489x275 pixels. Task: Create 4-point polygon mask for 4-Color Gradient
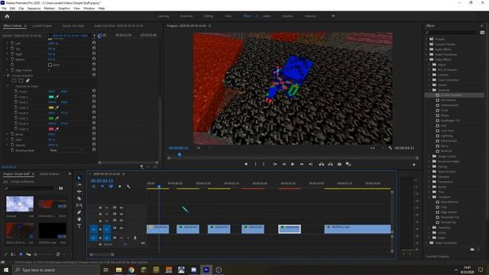pos(21,80)
